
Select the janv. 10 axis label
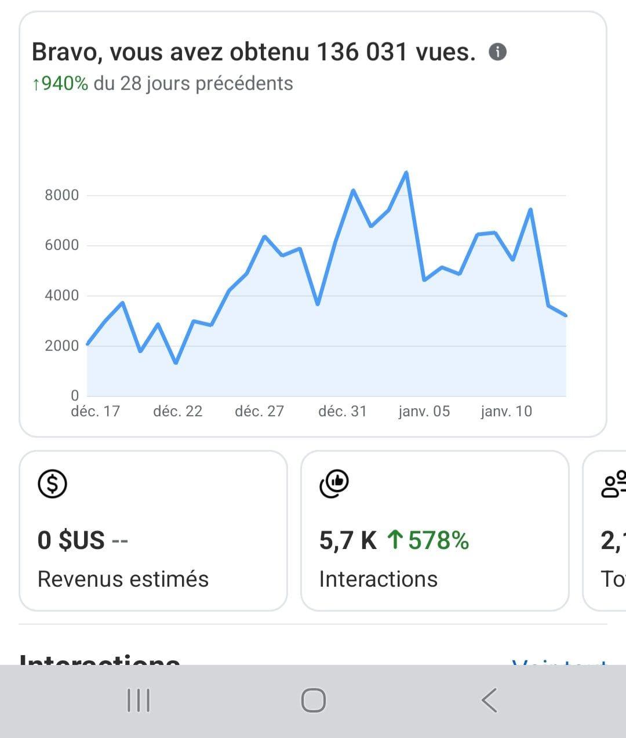pos(506,411)
